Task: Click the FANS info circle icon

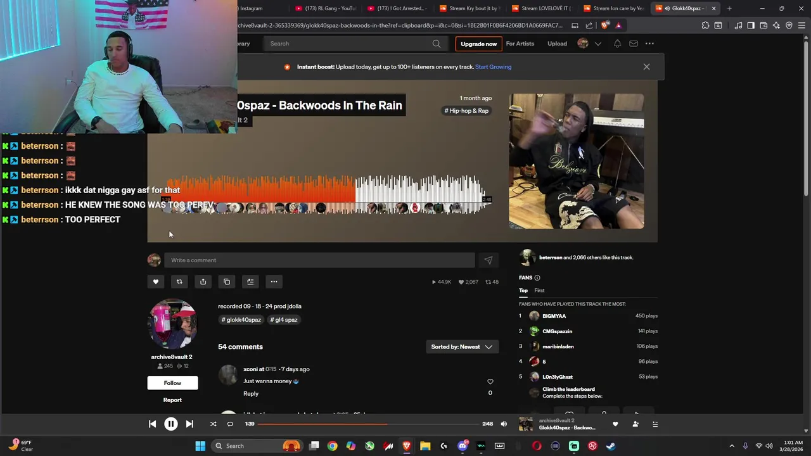Action: pyautogui.click(x=537, y=278)
